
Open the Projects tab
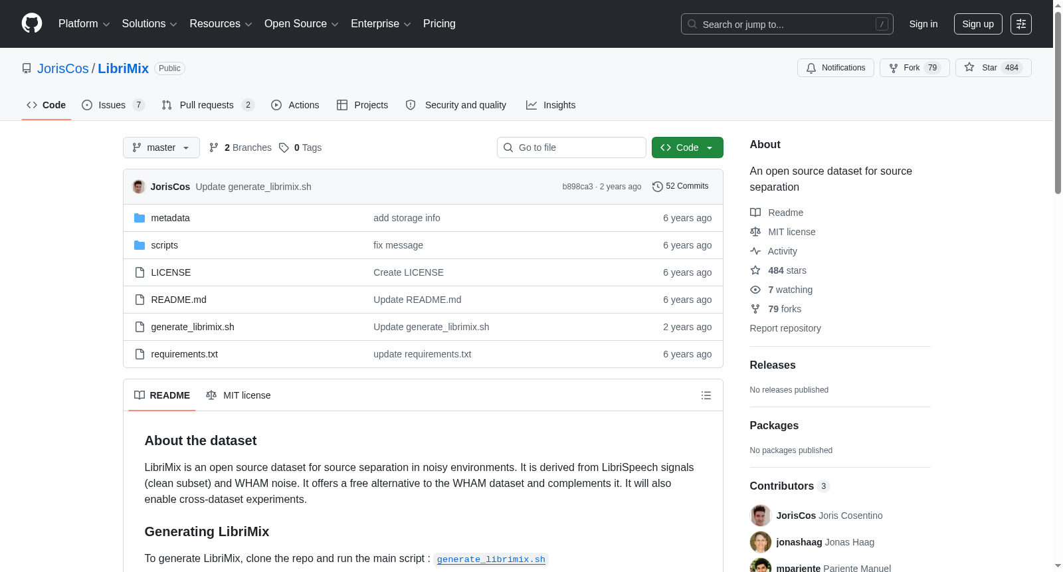pyautogui.click(x=363, y=105)
